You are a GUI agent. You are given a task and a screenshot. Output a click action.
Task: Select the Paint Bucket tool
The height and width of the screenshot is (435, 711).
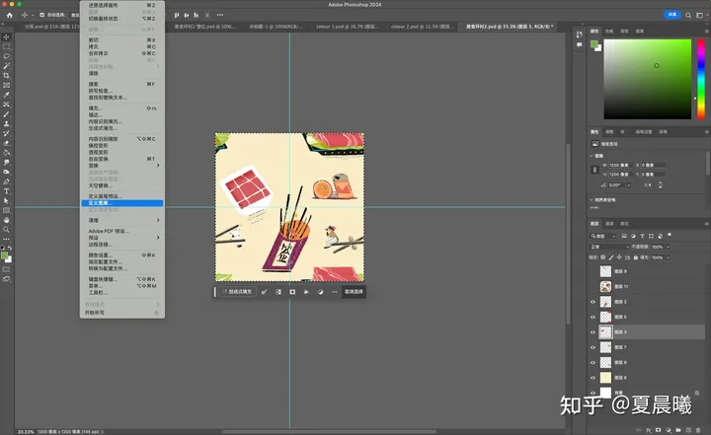click(6, 153)
